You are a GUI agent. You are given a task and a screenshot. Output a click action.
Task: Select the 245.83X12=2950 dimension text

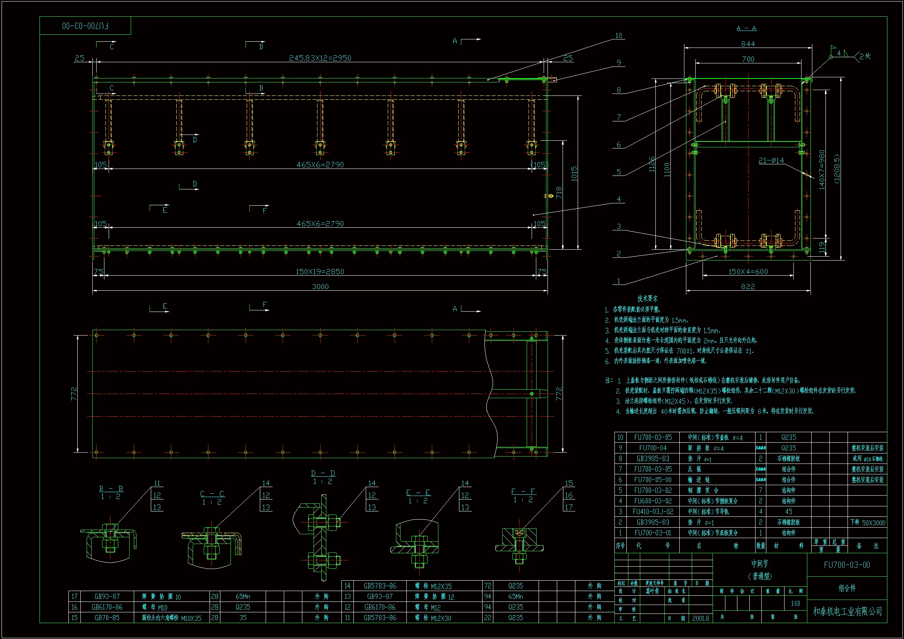[320, 58]
